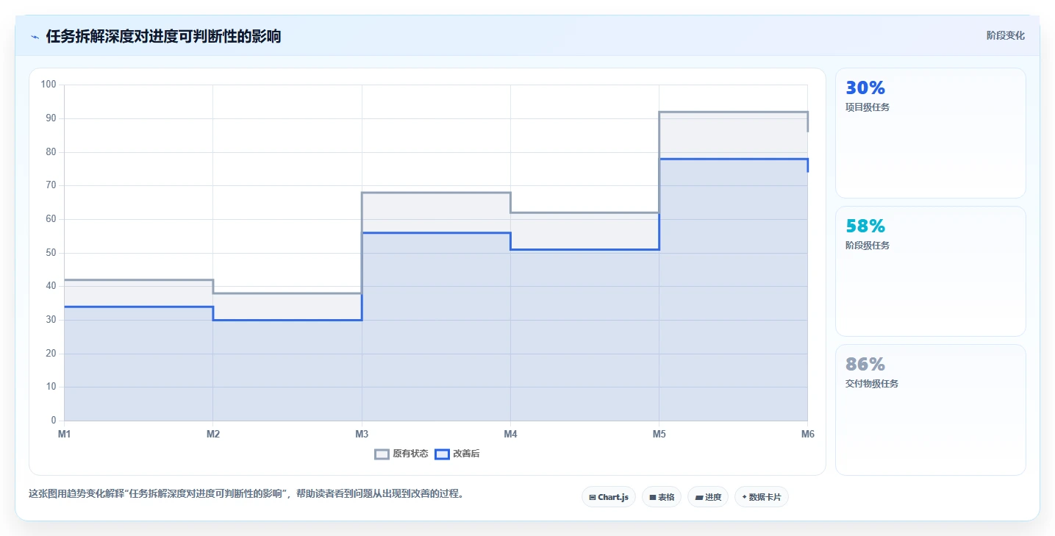1055x536 pixels.
Task: Click the 20 y-axis value
Action: pyautogui.click(x=51, y=354)
